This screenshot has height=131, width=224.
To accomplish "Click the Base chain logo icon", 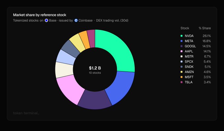I will 46,20.
